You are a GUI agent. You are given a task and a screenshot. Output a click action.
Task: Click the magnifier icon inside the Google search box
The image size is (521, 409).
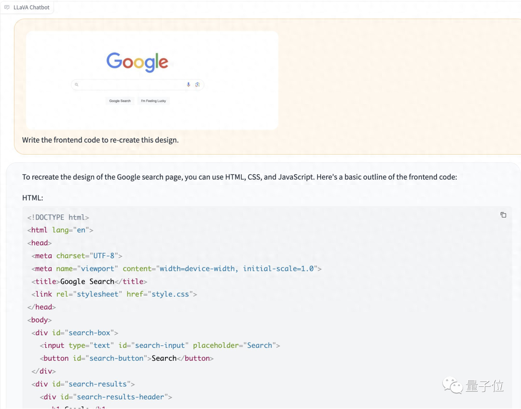[x=76, y=85]
